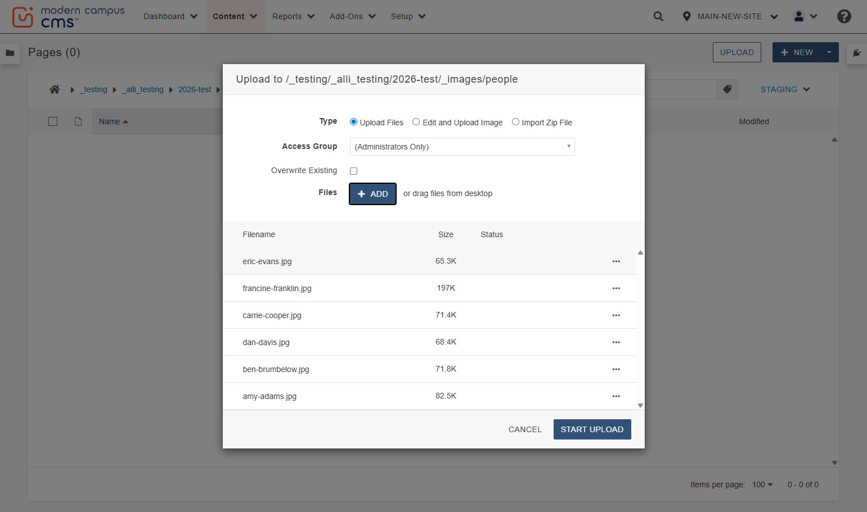
Task: Open the help question mark icon
Action: [x=844, y=16]
